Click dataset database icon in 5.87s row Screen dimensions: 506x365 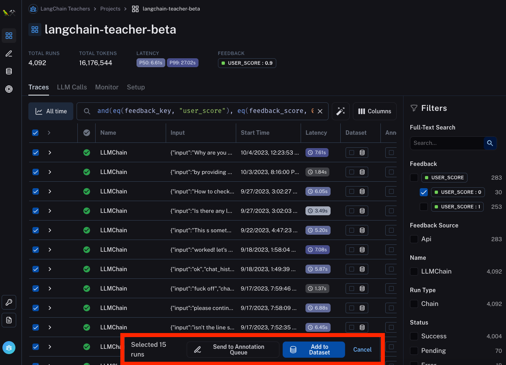[x=362, y=269]
